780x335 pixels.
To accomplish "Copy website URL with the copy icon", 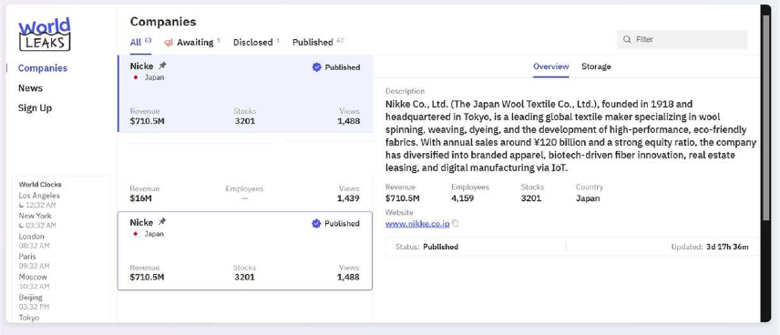I will click(456, 224).
